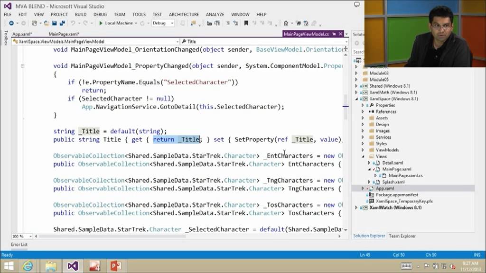The height and width of the screenshot is (273, 486).
Task: Switch to the MainPage.xaml* editor tab
Action: [64, 34]
